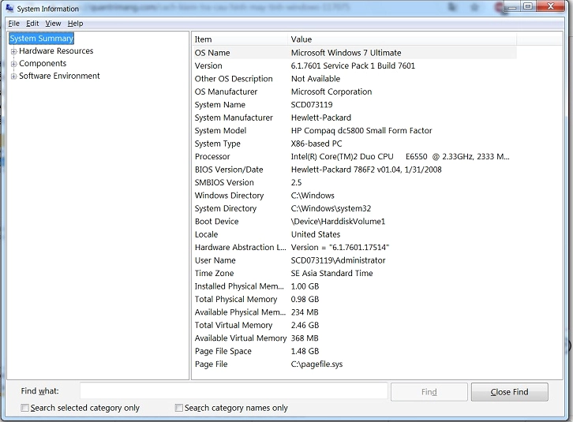
Task: Click the Close Find button
Action: click(509, 392)
